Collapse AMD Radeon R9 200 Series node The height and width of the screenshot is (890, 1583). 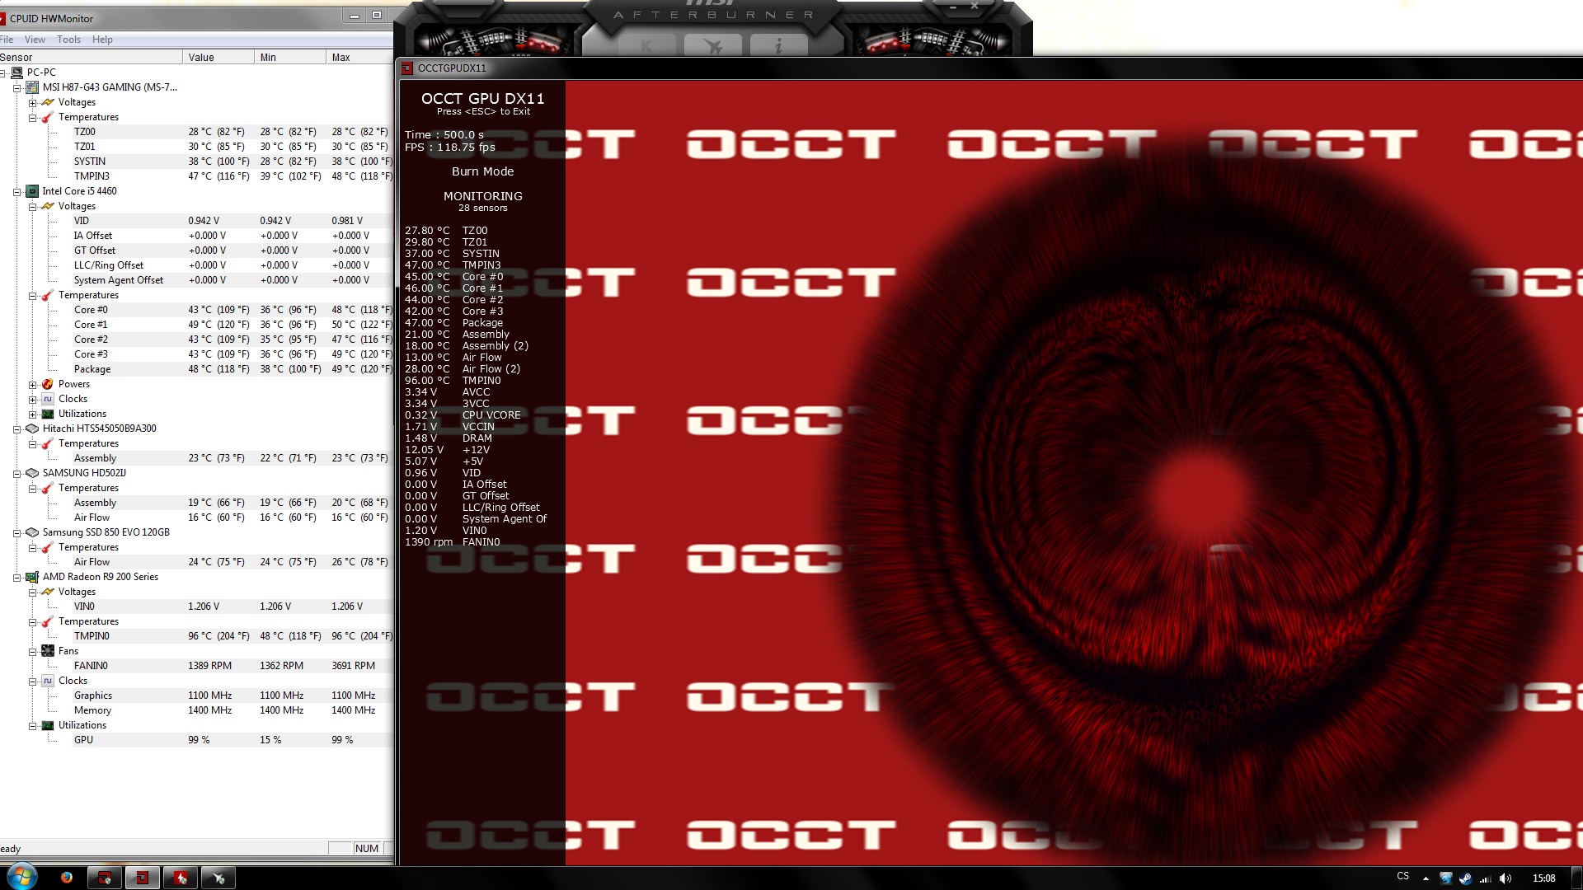[x=16, y=577]
